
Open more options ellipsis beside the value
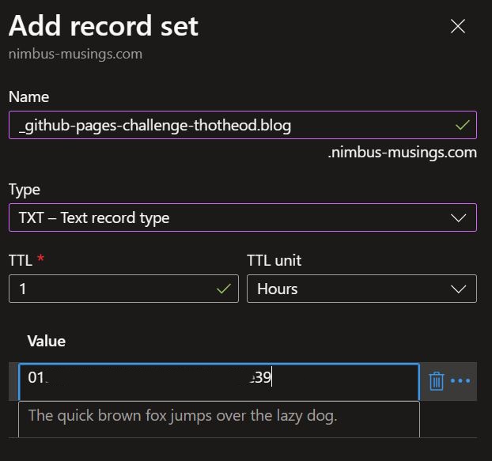(x=460, y=381)
